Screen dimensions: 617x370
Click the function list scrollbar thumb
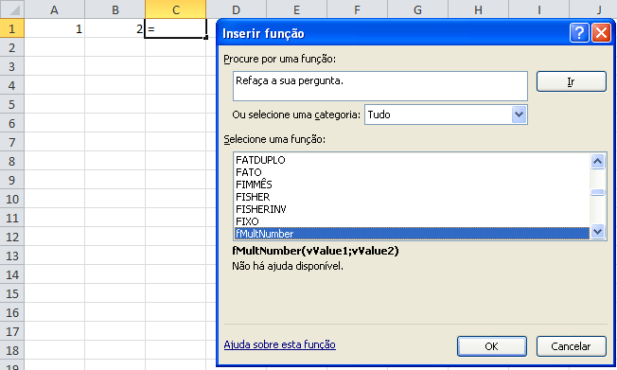(x=598, y=192)
